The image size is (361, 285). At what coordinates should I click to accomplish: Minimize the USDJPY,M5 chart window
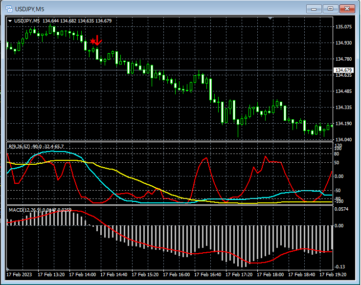tap(314, 9)
